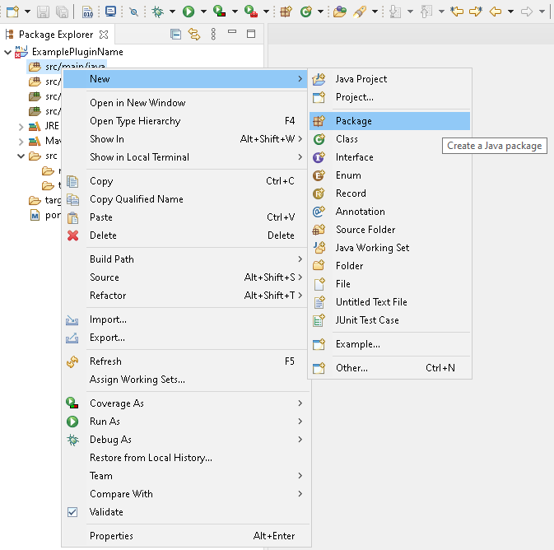Click Restore from Local History menu item
The width and height of the screenshot is (554, 550).
[x=185, y=458]
